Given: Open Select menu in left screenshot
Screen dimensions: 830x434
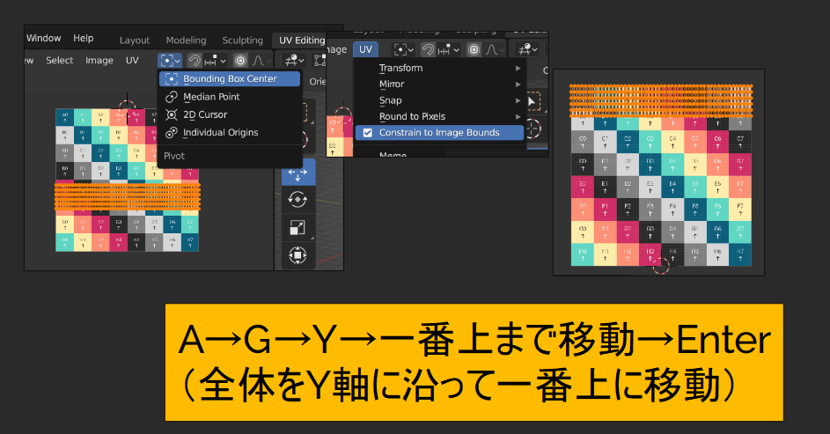Looking at the screenshot, I should 59,61.
